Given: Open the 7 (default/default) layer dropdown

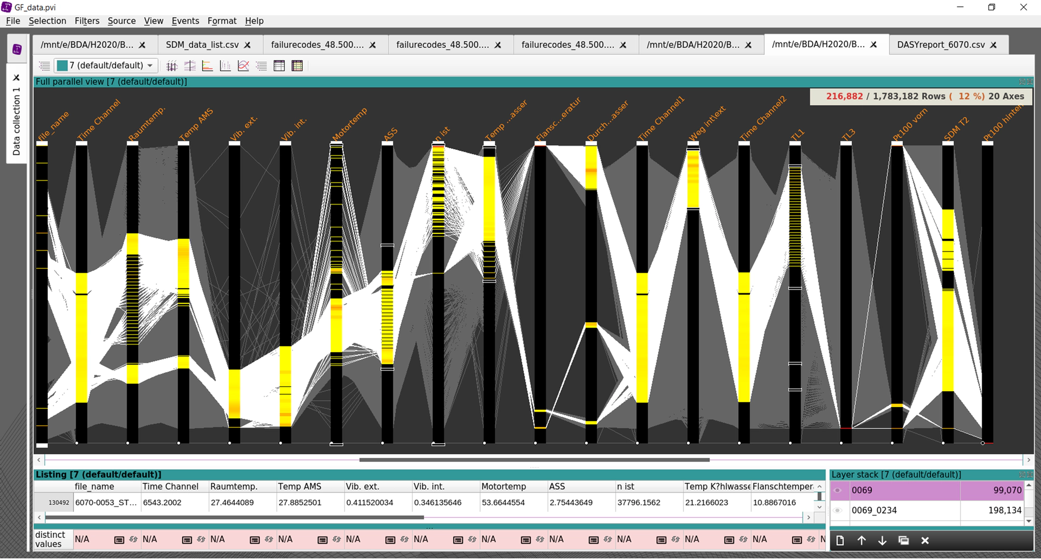Looking at the screenshot, I should tap(150, 66).
